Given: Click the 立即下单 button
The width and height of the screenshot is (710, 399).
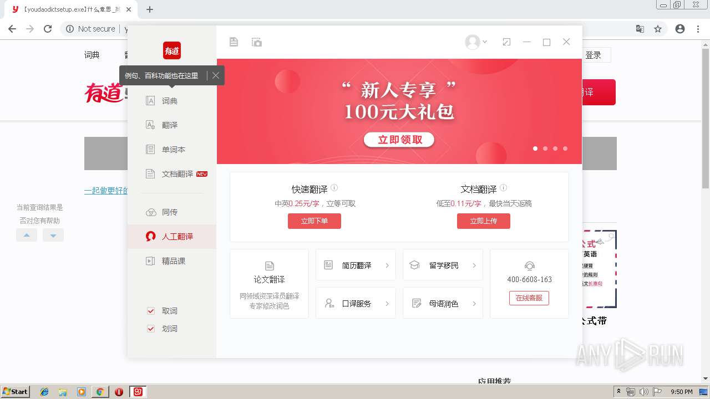Looking at the screenshot, I should 315,221.
